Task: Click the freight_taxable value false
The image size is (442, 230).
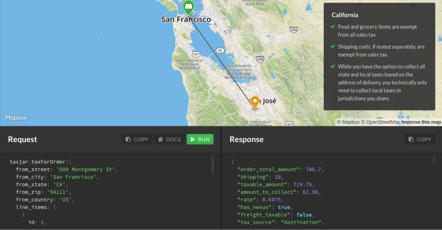Action: click(304, 215)
